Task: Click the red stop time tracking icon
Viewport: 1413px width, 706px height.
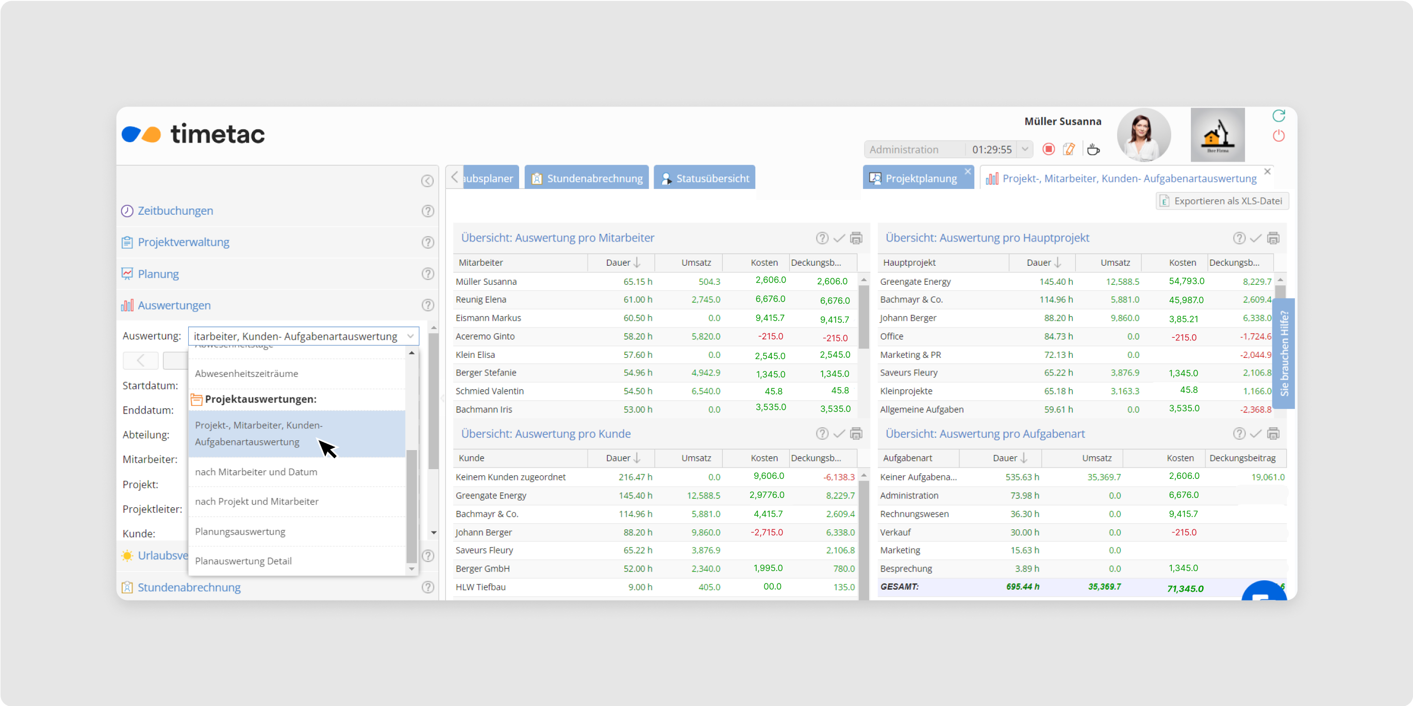Action: (x=1048, y=149)
